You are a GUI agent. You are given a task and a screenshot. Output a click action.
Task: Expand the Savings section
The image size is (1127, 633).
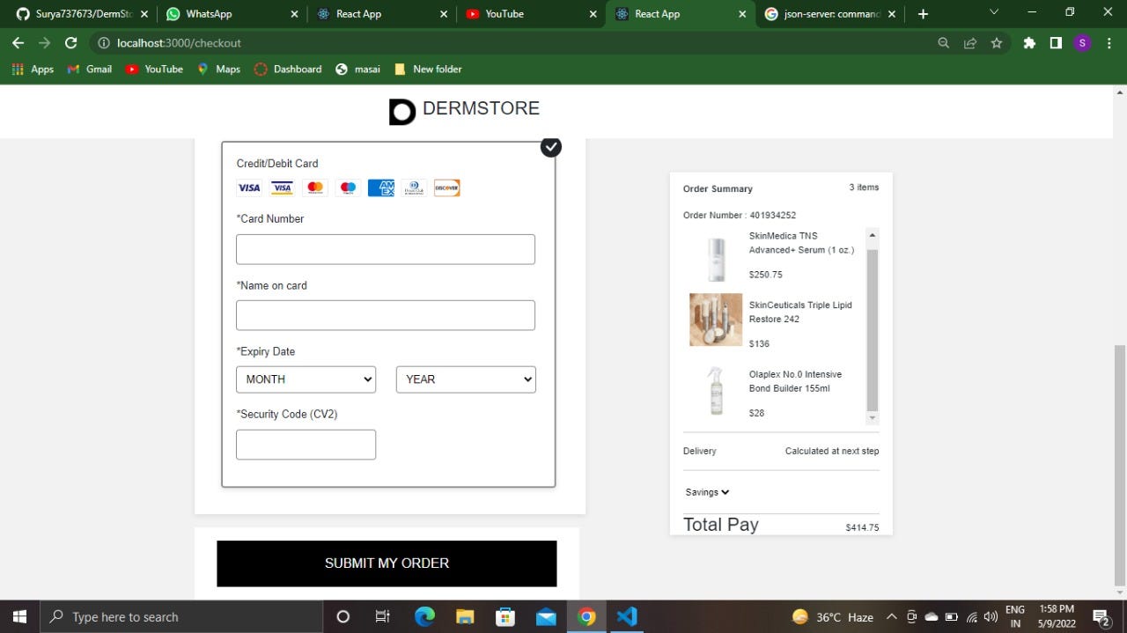707,492
